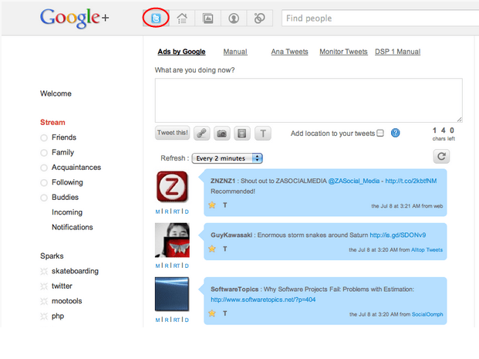The image size is (479, 359).
Task: Open the Ads by Google tab
Action: pos(181,52)
